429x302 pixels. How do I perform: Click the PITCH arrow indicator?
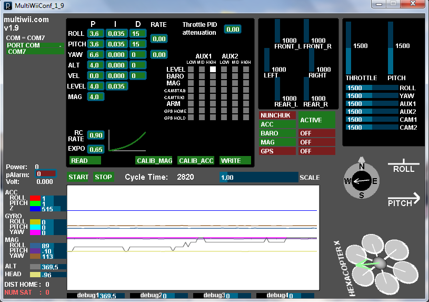tap(404, 199)
